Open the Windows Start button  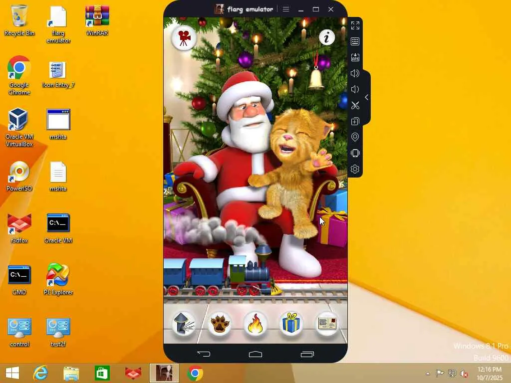click(x=12, y=373)
